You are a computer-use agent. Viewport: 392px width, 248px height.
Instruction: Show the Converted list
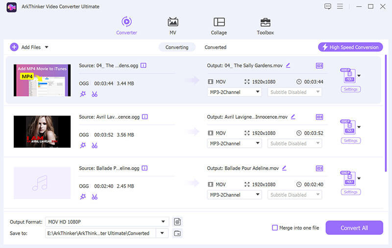pyautogui.click(x=215, y=47)
